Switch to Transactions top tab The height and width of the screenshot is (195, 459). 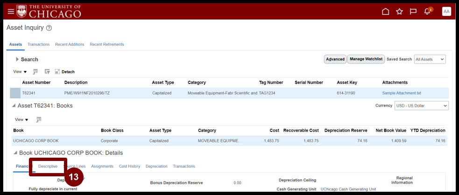(x=39, y=44)
